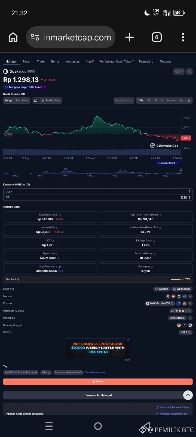Click Tampilkan semua tags link
This screenshot has width=196, height=437.
[95, 373]
